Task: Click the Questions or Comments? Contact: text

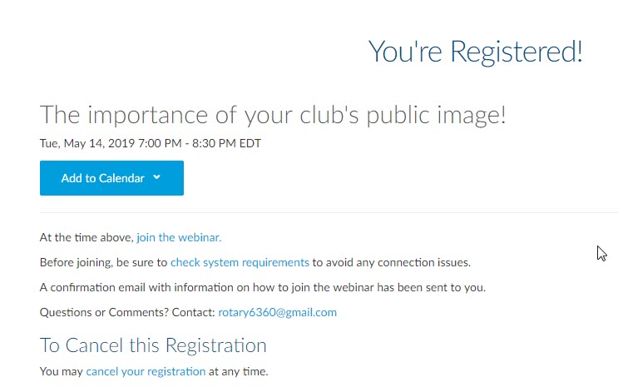Action: coord(127,312)
